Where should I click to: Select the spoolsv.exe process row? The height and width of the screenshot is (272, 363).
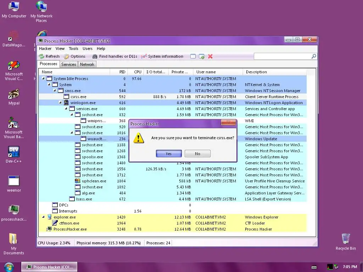tap(173, 157)
